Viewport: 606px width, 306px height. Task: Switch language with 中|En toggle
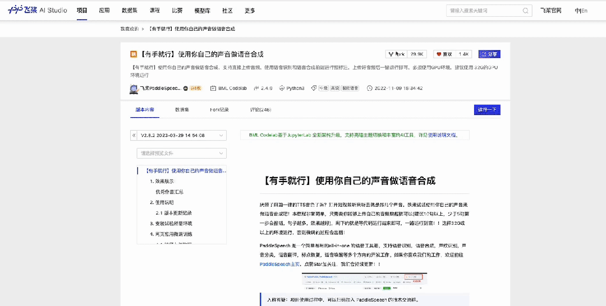pos(581,11)
